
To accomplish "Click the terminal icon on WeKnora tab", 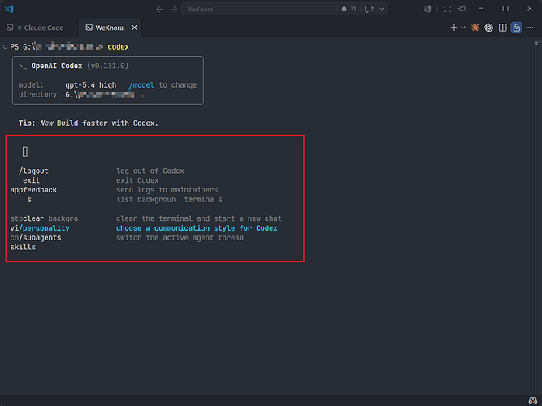I will tap(89, 28).
